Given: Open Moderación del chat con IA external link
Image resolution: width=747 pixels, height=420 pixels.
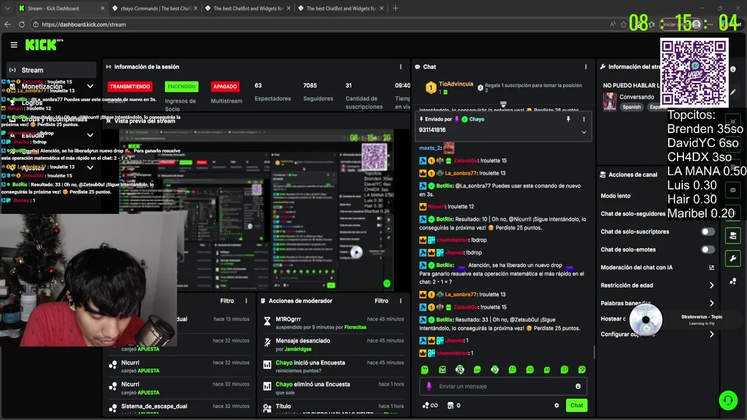Looking at the screenshot, I should pos(711,268).
